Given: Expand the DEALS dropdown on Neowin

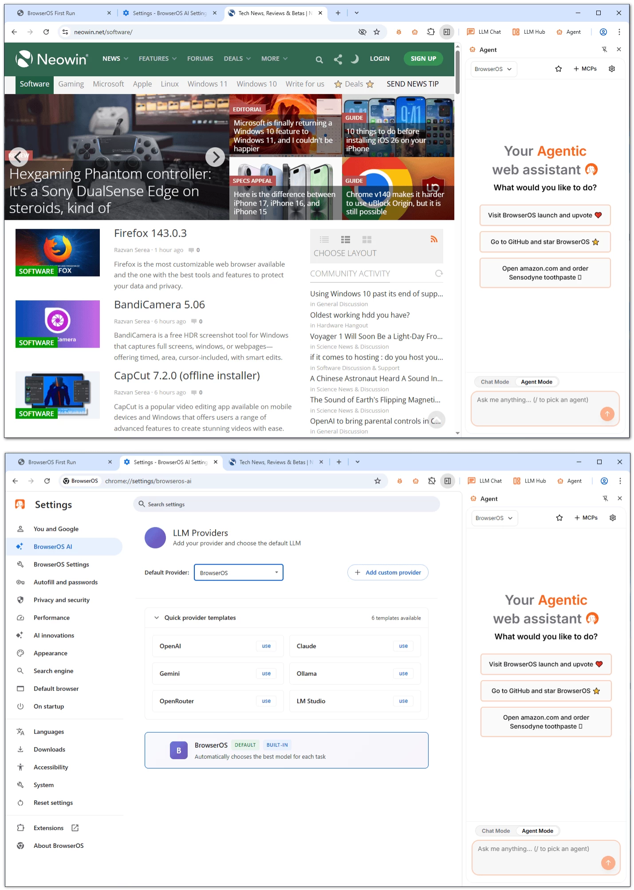Looking at the screenshot, I should pyautogui.click(x=237, y=59).
